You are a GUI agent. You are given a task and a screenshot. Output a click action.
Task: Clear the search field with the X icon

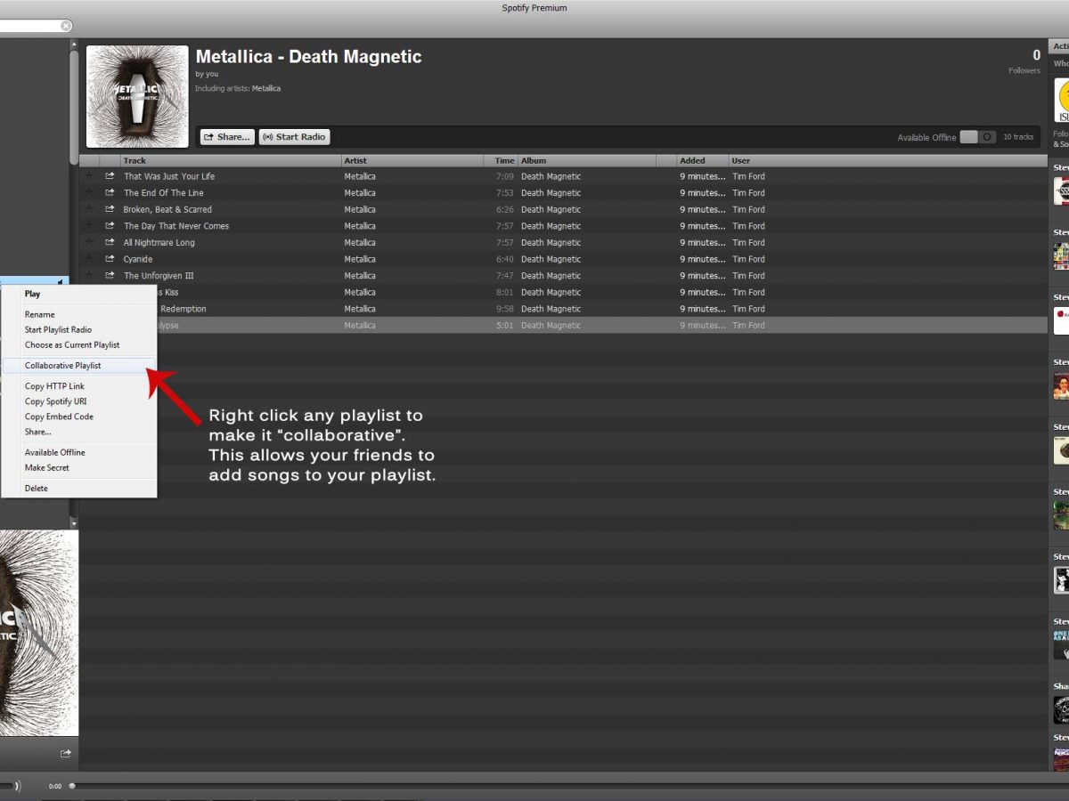tap(65, 26)
